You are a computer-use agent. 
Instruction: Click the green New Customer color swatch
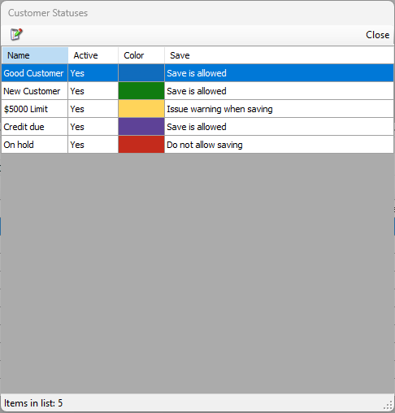141,91
